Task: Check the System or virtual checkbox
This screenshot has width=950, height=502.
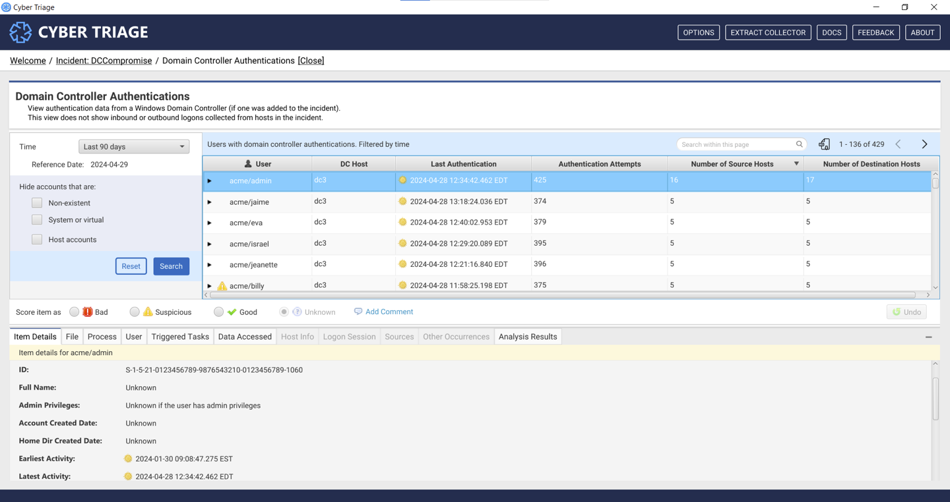Action: pos(37,220)
